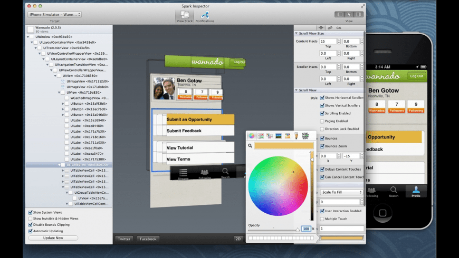Click the color wheel hue area
The height and width of the screenshot is (258, 459).
coord(278,186)
